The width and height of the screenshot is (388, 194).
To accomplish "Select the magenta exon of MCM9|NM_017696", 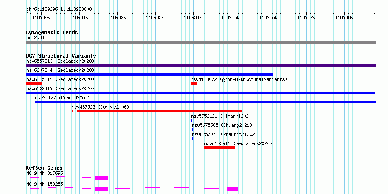I will [102, 178].
